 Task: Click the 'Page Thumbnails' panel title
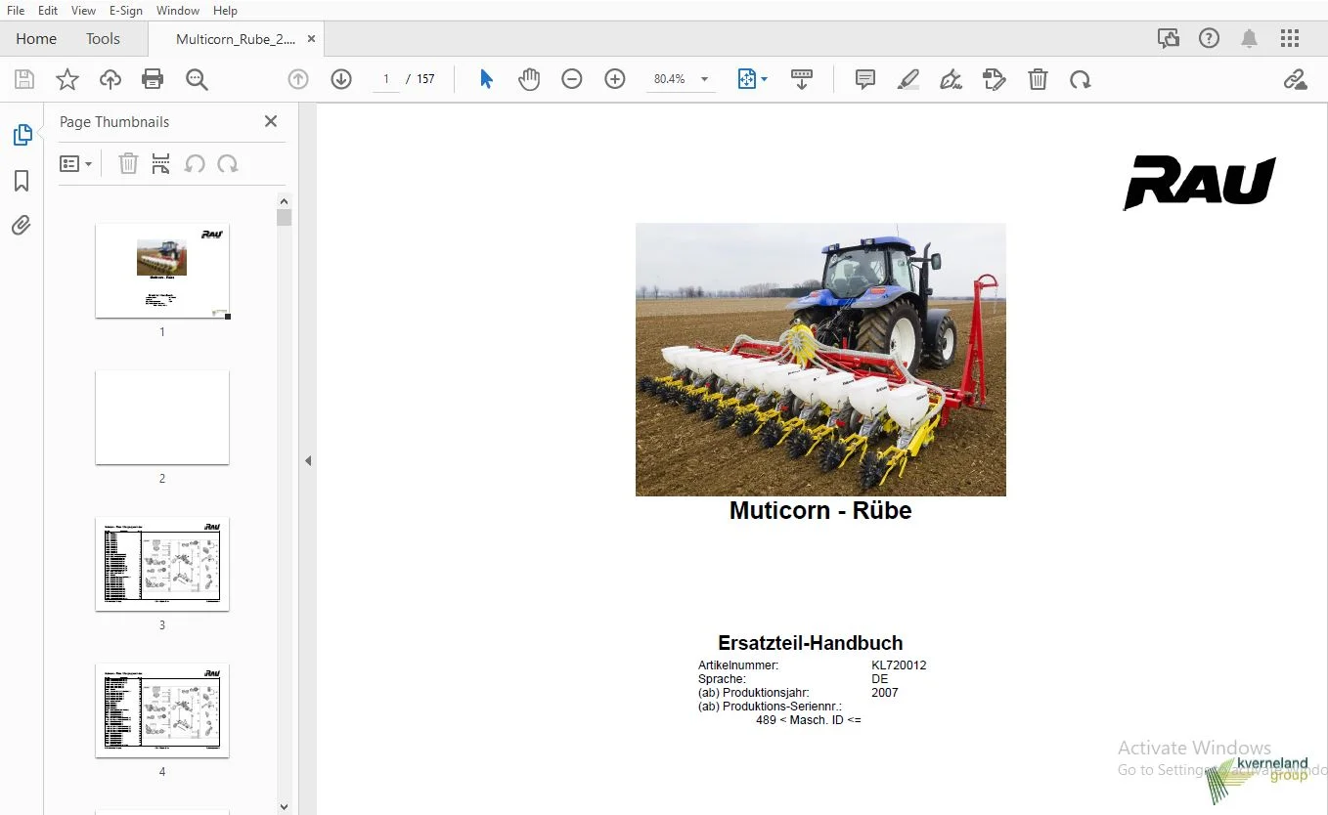[x=114, y=122]
